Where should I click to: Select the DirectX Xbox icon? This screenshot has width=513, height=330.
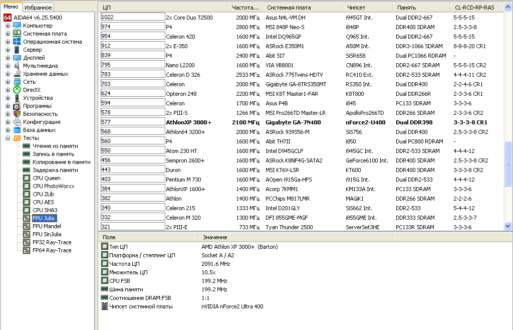[17, 90]
